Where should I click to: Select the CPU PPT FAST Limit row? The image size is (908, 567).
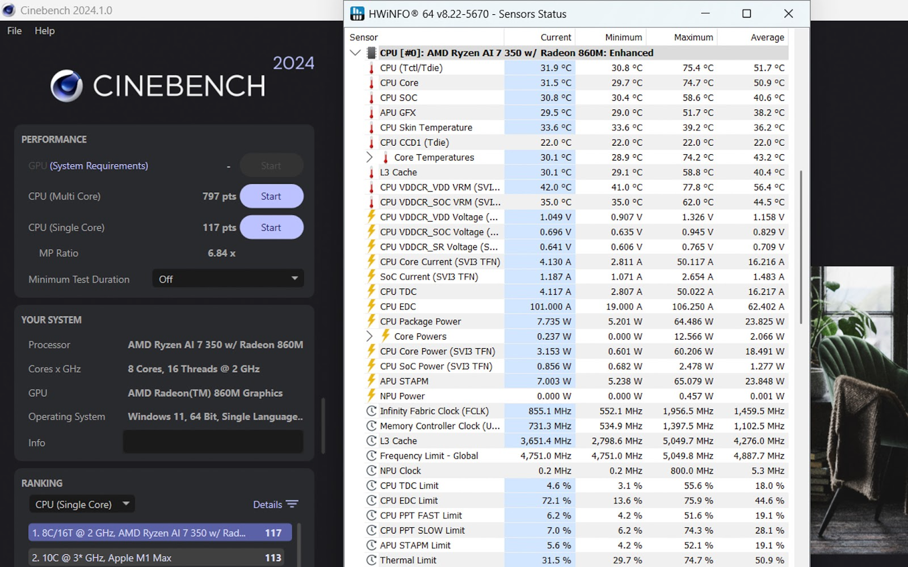(576, 515)
